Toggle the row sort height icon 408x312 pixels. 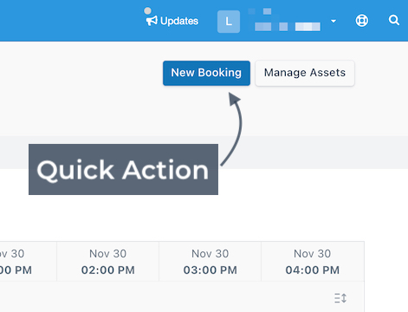tap(340, 298)
